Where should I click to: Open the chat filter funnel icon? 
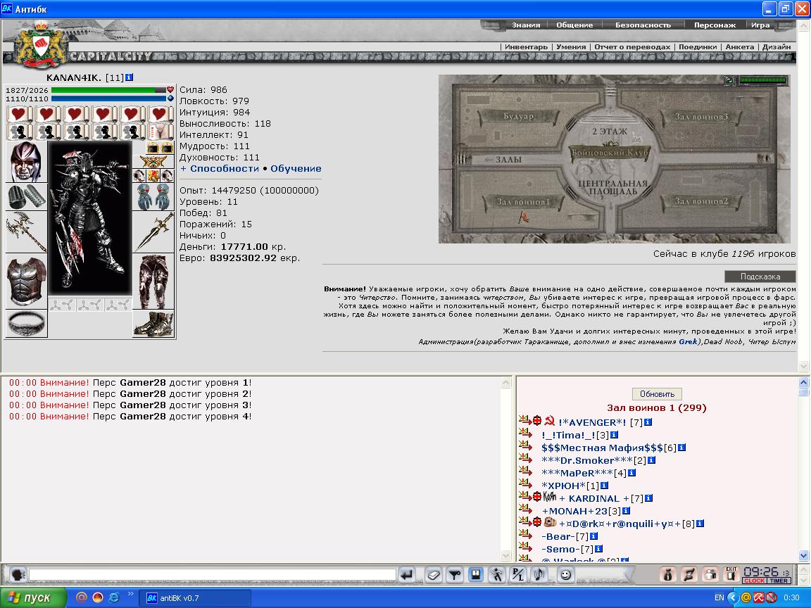pos(455,574)
